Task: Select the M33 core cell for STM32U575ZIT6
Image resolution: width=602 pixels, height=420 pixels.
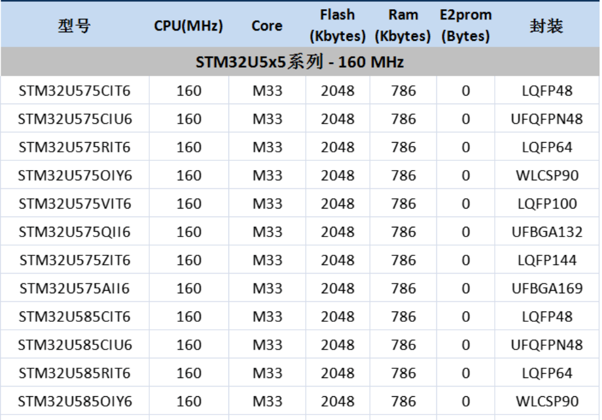Action: pos(267,260)
